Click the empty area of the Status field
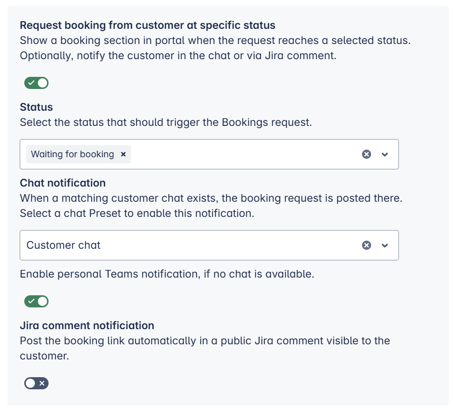The height and width of the screenshot is (407, 452). 243,154
